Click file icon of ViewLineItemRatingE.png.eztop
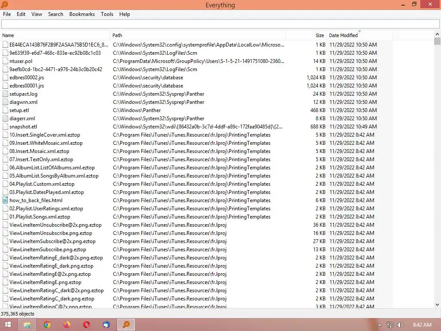Viewport: 441px width, 331px height. coord(5,282)
